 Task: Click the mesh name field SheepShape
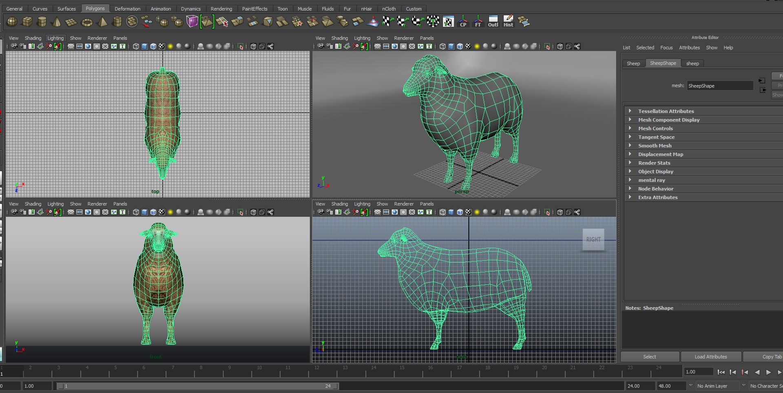pos(720,86)
